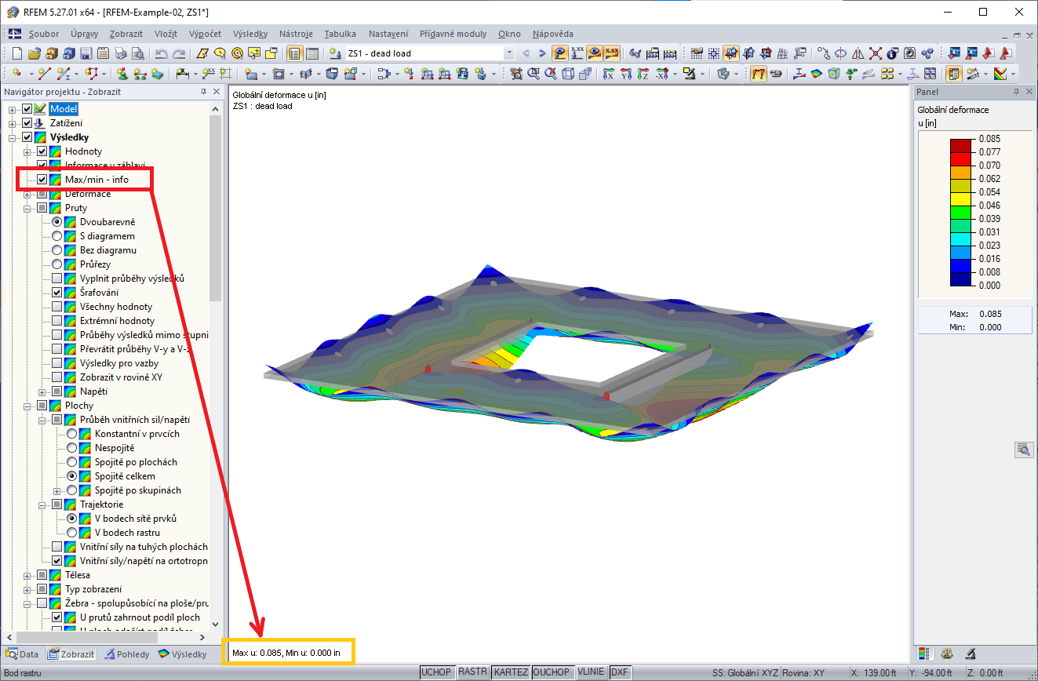The image size is (1038, 681).
Task: Expand the Model tree node
Action: pos(13,109)
